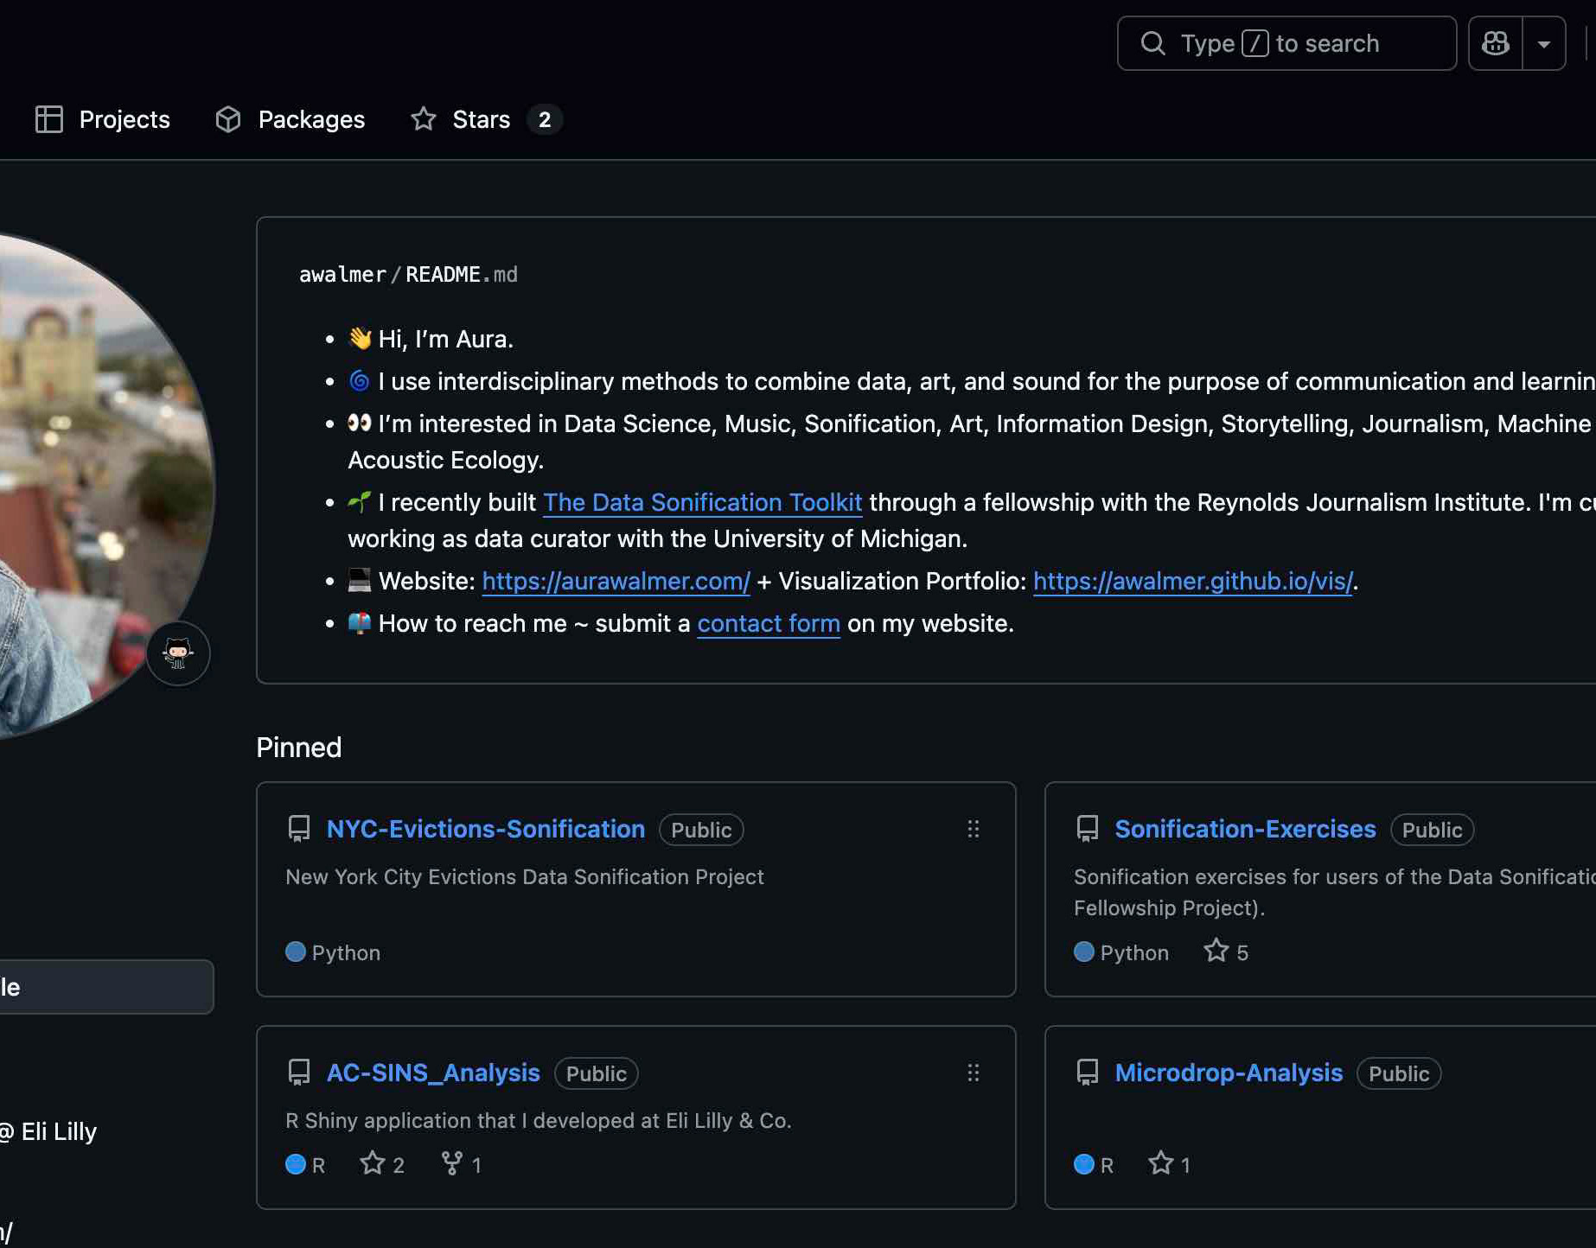Click the star count on Sonification-Exercises
Image resolution: width=1596 pixels, height=1248 pixels.
tap(1227, 952)
